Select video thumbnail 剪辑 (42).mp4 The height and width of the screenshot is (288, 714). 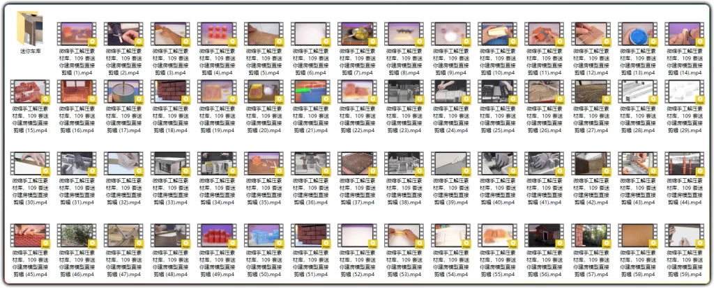(x=591, y=164)
